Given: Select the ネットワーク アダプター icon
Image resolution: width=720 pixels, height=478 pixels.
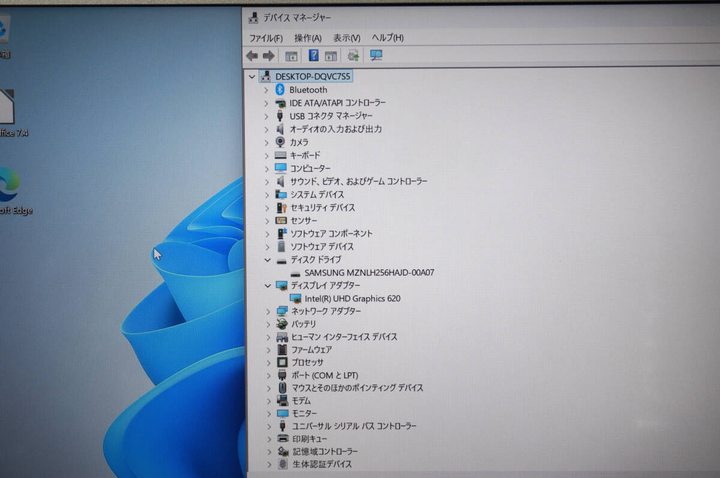Looking at the screenshot, I should coord(282,311).
